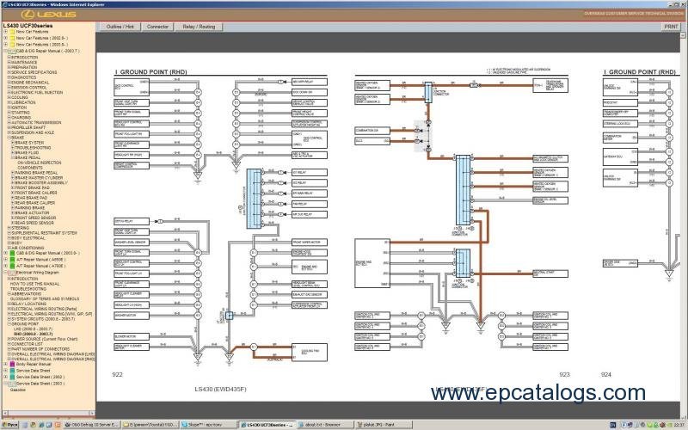Click the EN language indicator in tray

(x=612, y=425)
